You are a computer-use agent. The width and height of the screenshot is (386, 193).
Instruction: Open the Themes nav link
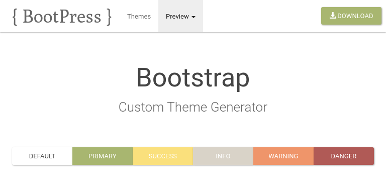[139, 16]
